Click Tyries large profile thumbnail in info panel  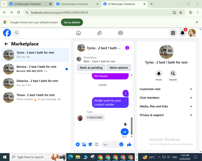(x=166, y=52)
